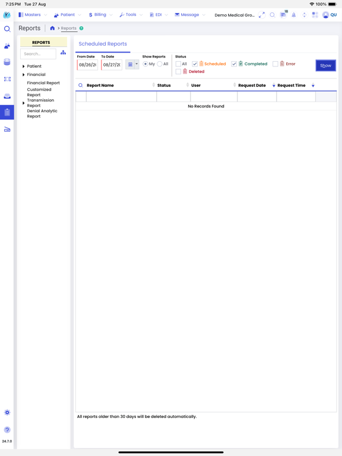Click the reports Search field
The width and height of the screenshot is (342, 456).
[38, 54]
